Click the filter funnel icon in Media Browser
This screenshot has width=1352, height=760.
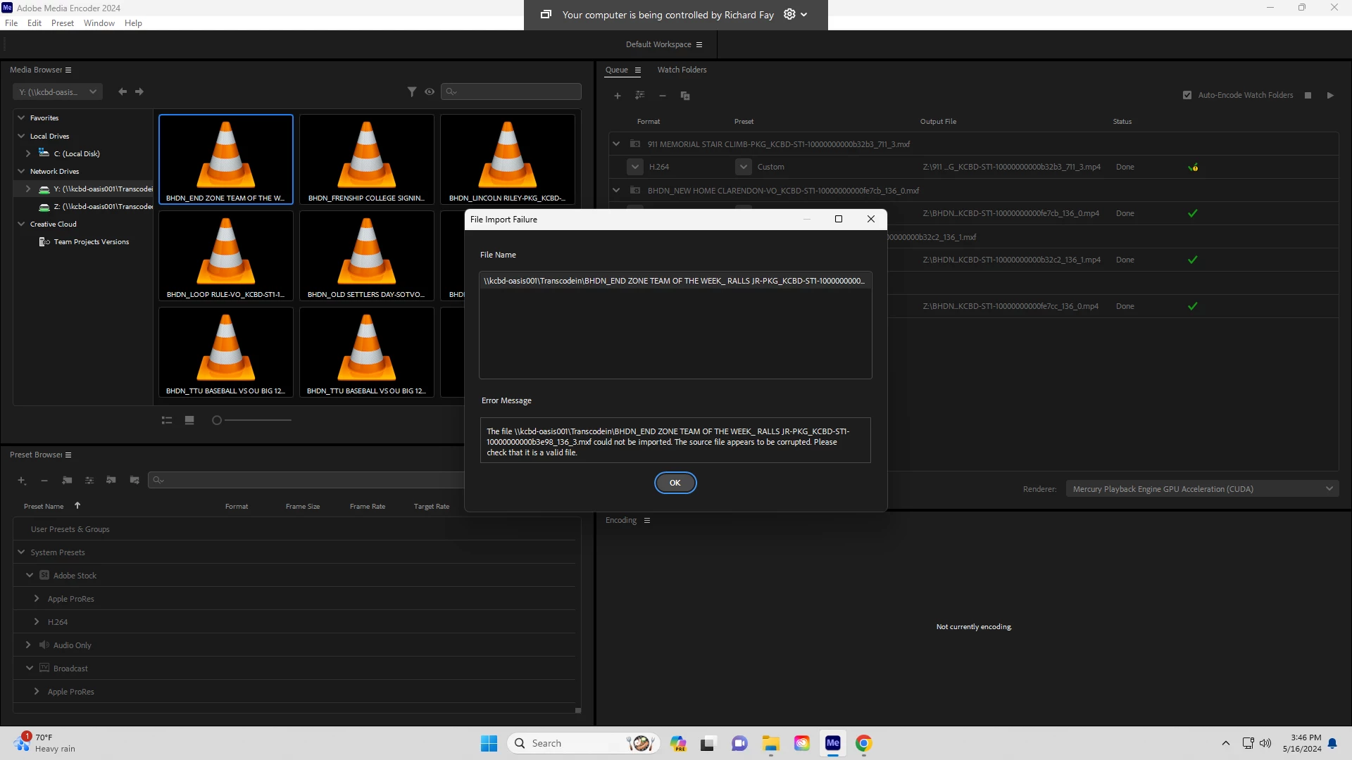pyautogui.click(x=412, y=91)
